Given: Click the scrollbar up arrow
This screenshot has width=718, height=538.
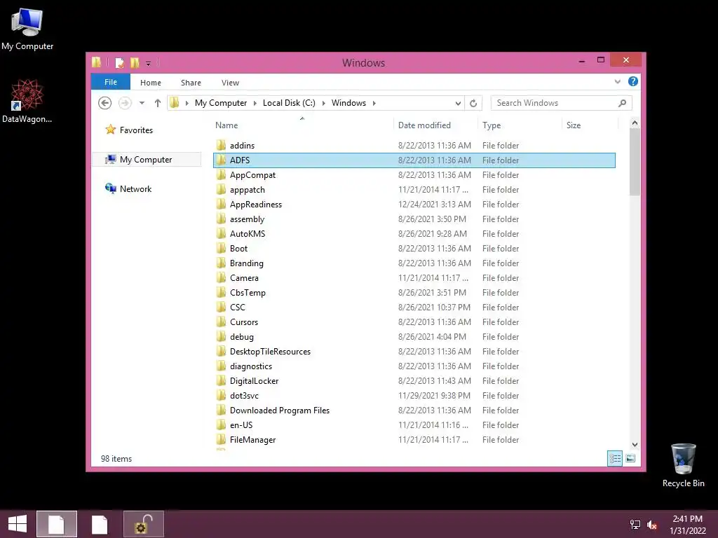Looking at the screenshot, I should (x=635, y=123).
